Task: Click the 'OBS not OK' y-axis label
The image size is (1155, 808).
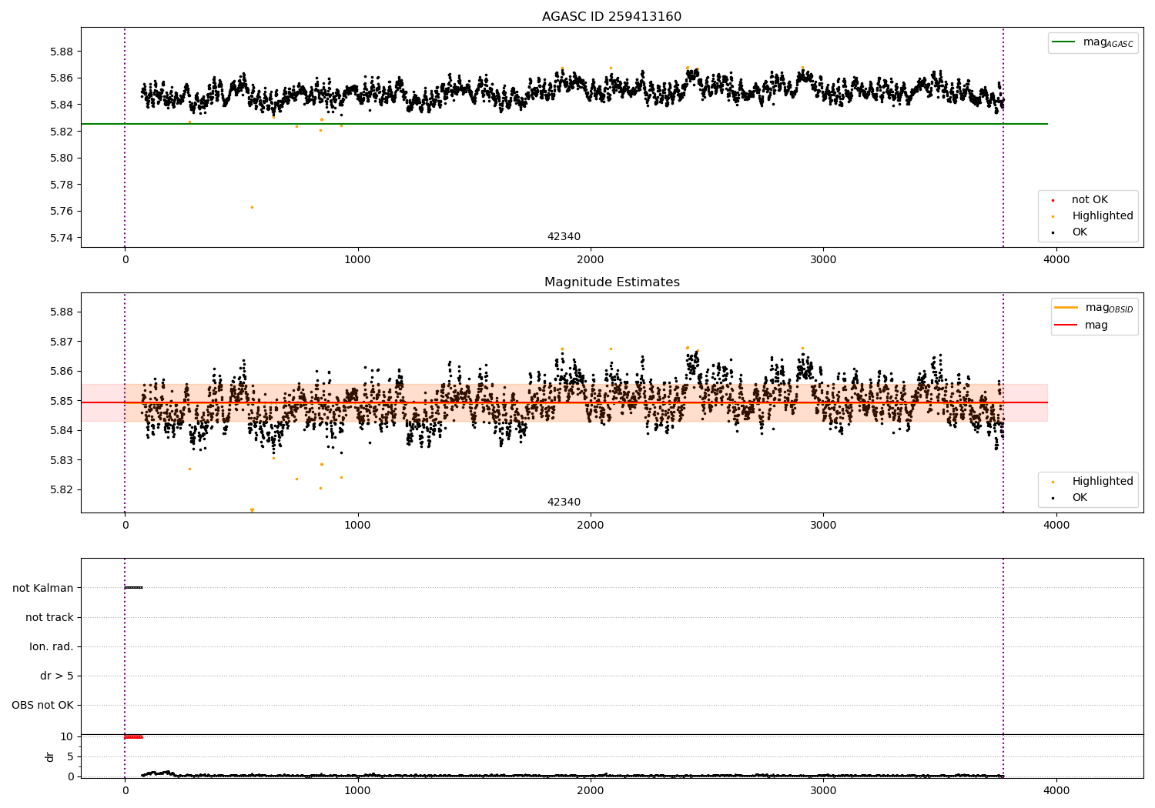Action: 43,705
